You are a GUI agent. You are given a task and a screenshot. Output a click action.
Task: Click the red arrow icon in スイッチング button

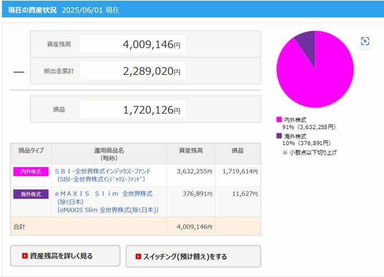click(x=138, y=256)
